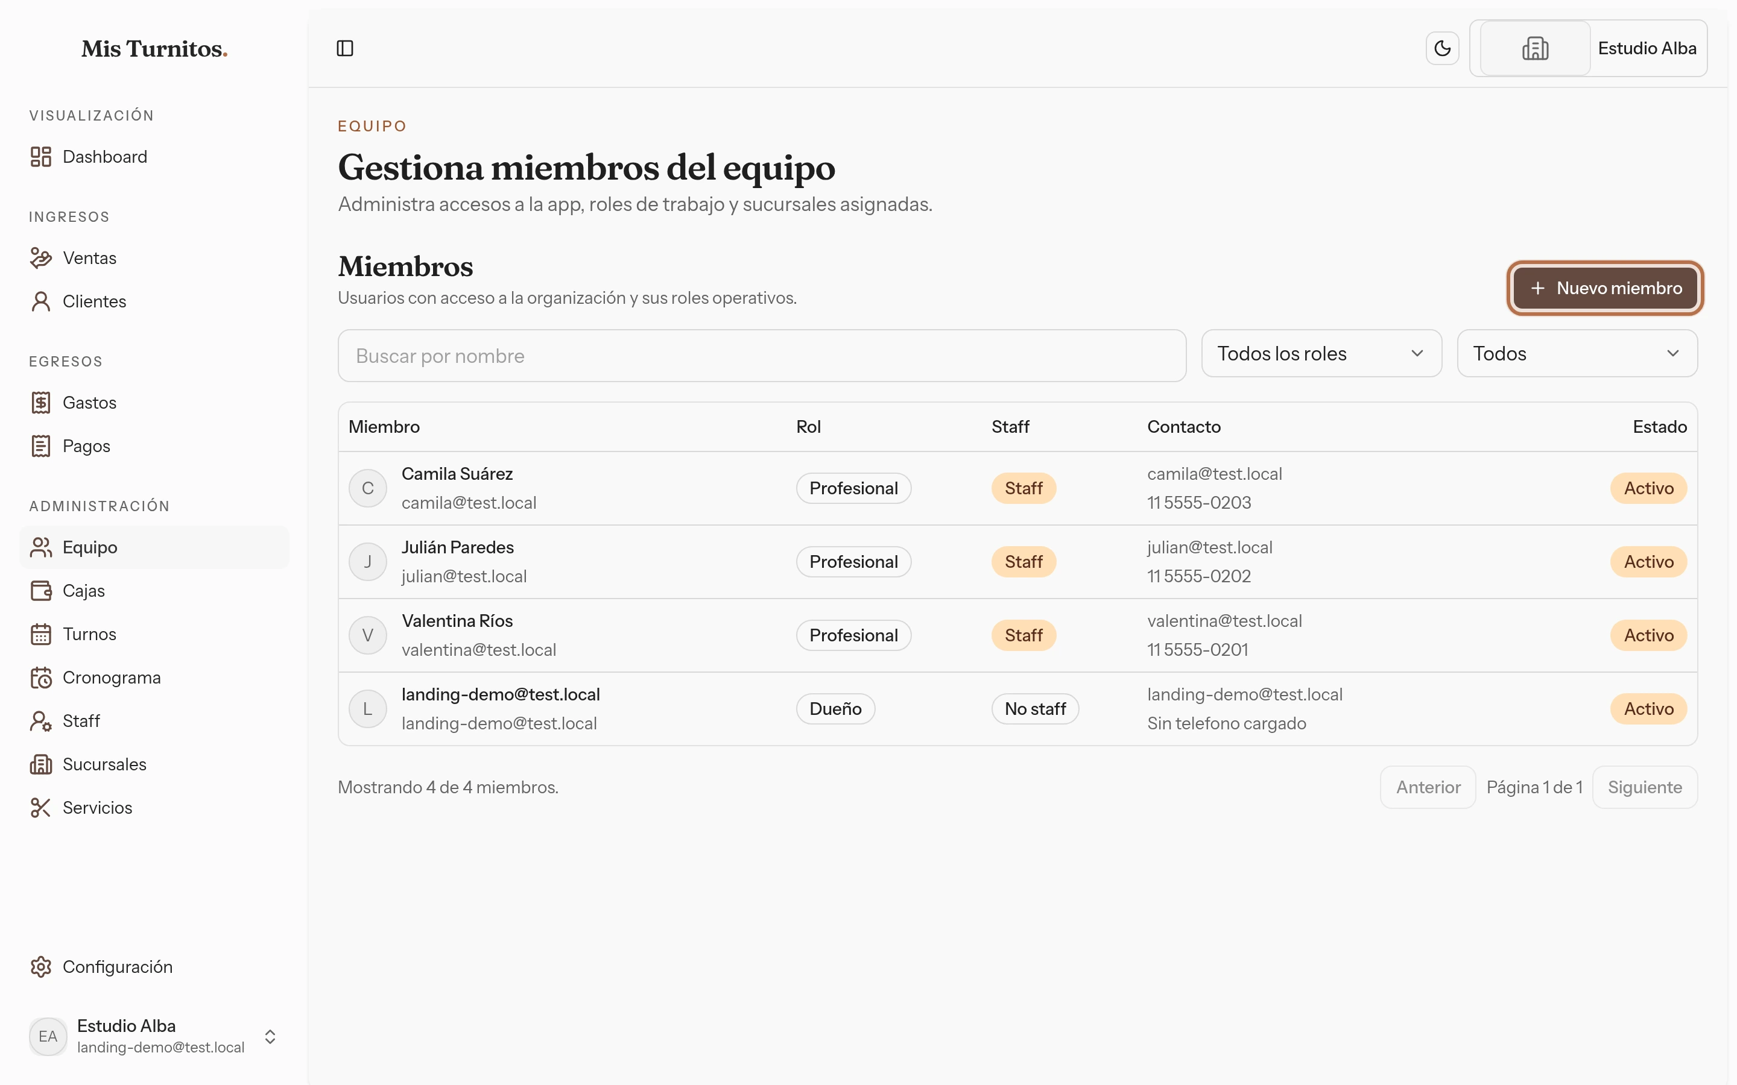Click Sin telefono cargado text
The width and height of the screenshot is (1737, 1085).
(x=1227, y=723)
